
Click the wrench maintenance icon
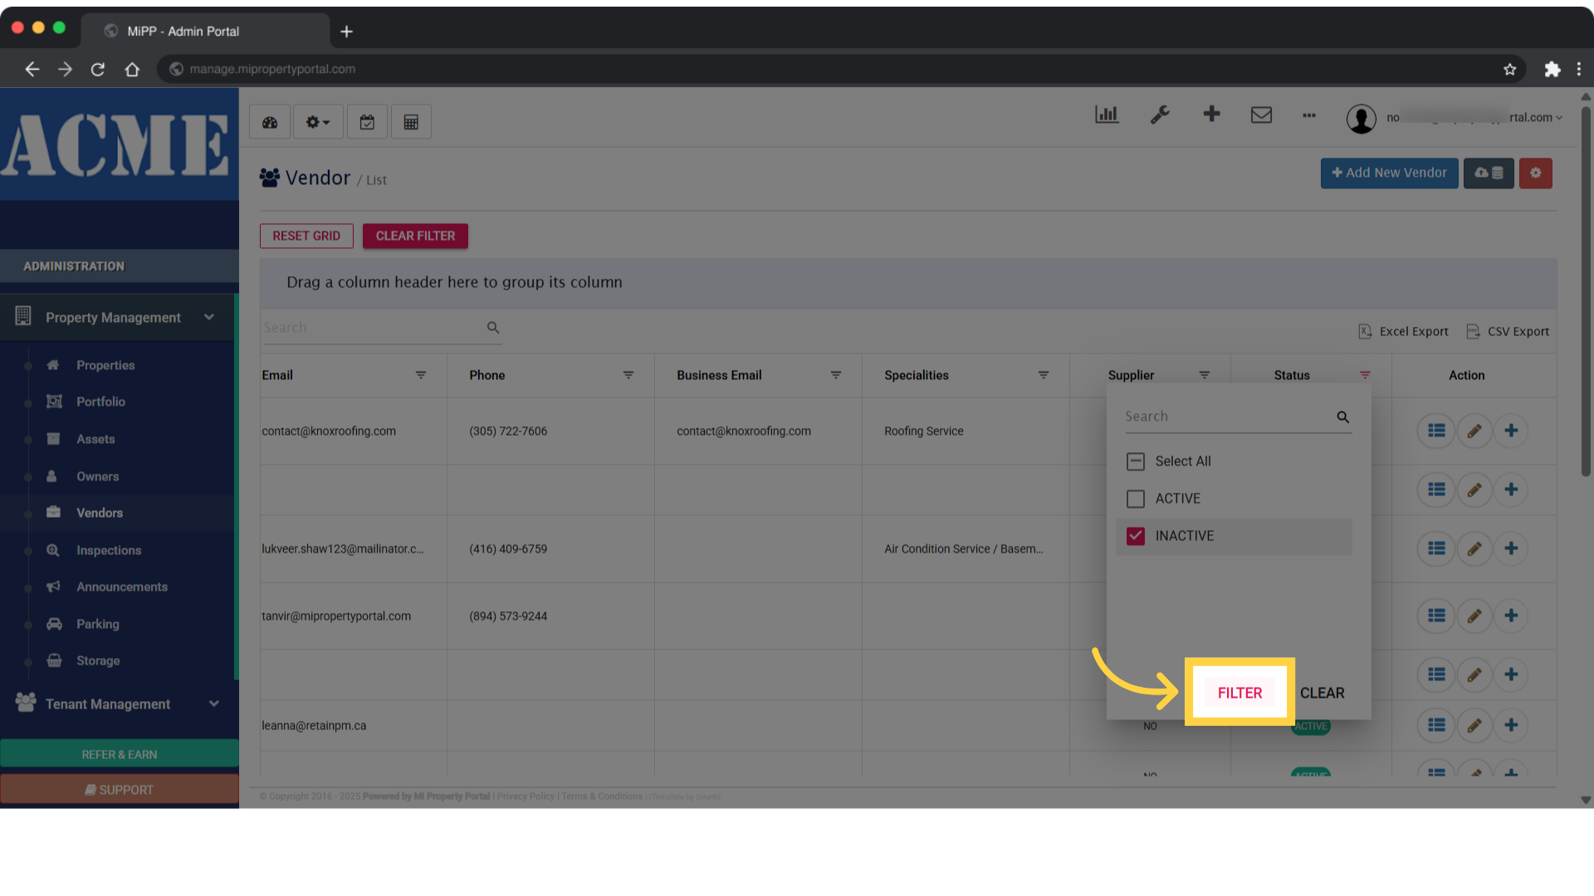click(x=1160, y=114)
